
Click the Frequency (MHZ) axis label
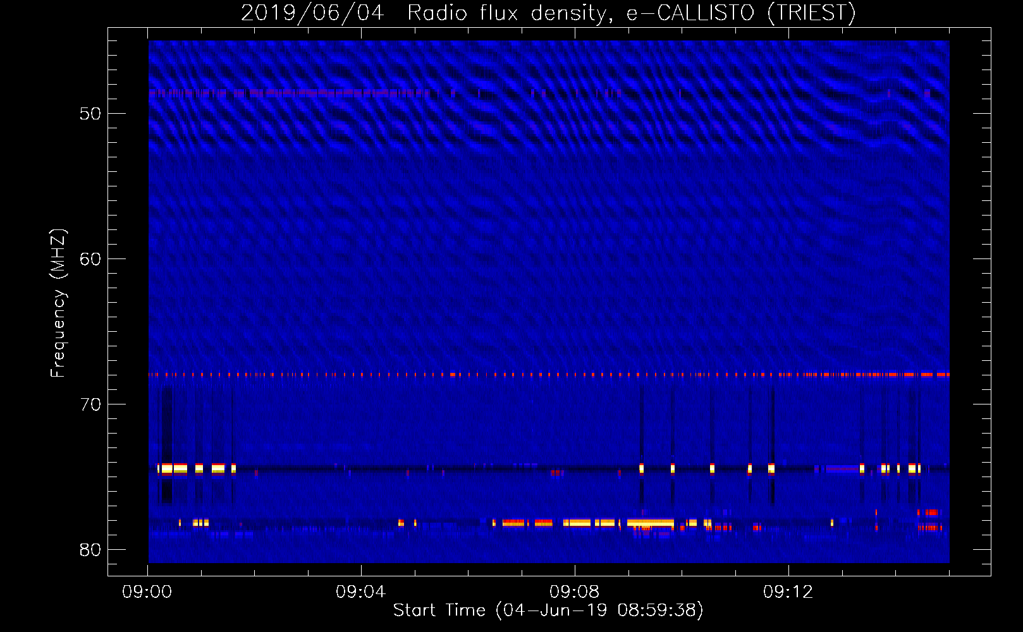coord(58,303)
